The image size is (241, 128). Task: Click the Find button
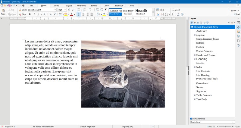(x=235, y=14)
